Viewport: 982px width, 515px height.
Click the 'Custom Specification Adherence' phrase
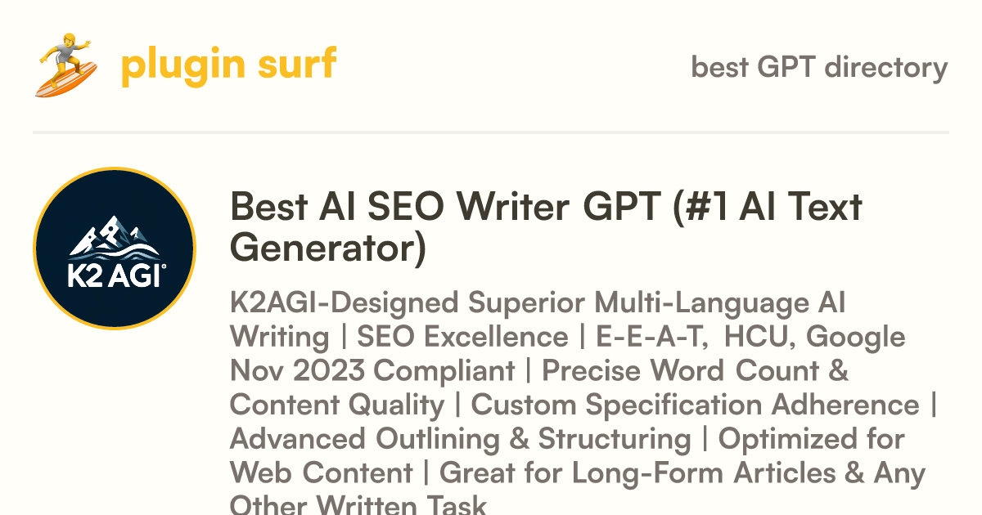pyautogui.click(x=695, y=405)
